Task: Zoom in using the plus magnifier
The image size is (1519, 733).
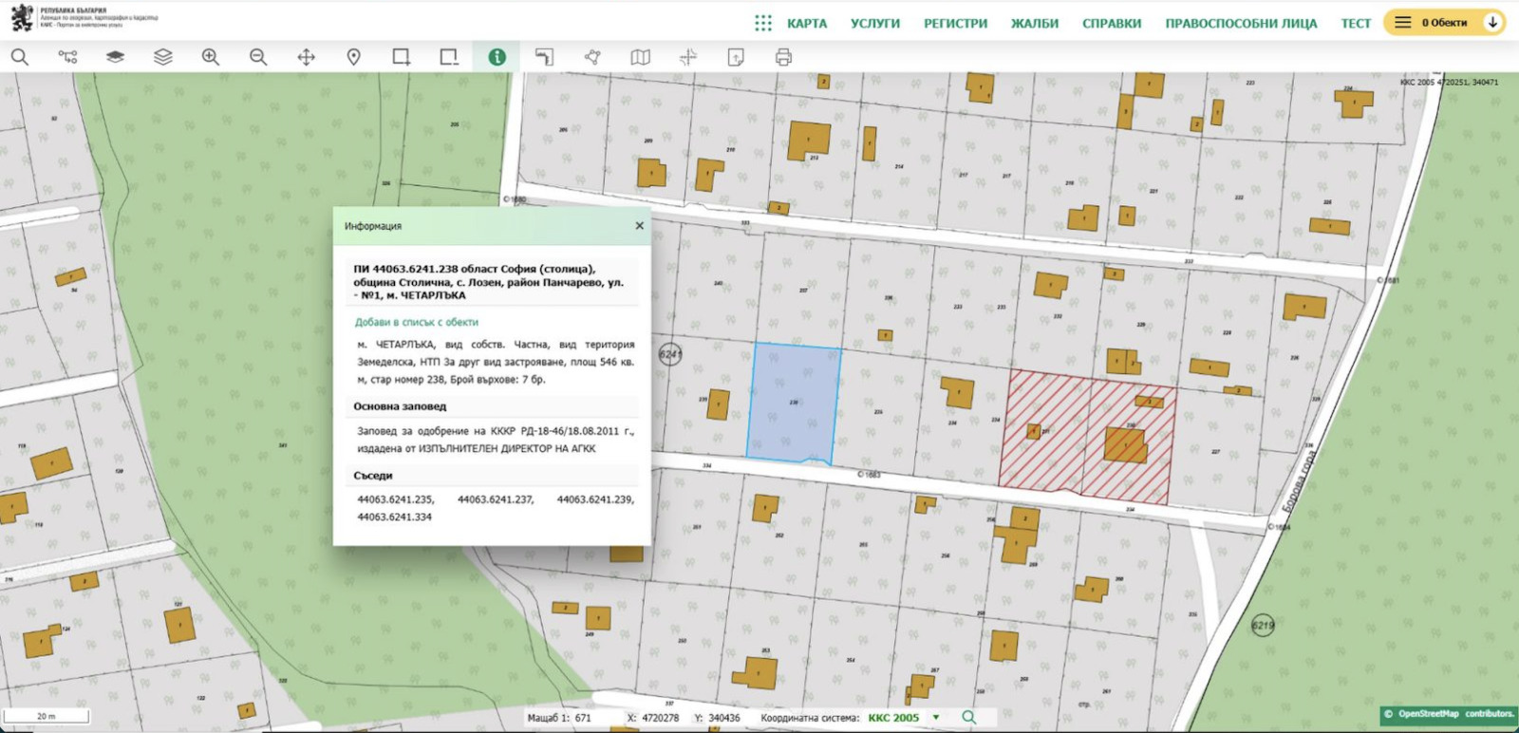Action: point(211,57)
